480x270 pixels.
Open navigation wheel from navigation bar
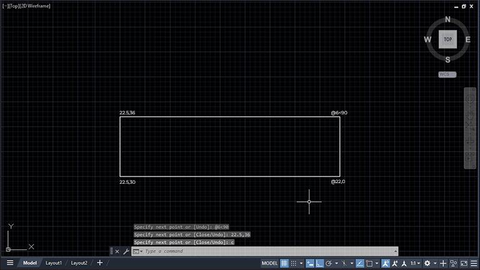pos(470,99)
